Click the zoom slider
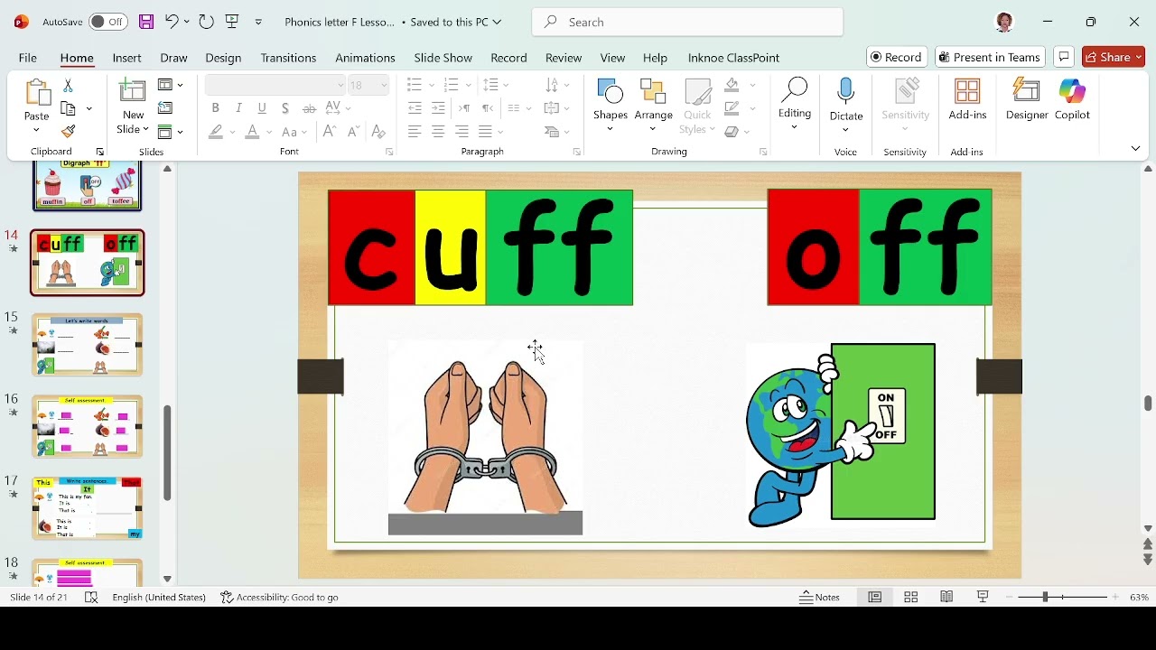1156x650 pixels. [1063, 598]
